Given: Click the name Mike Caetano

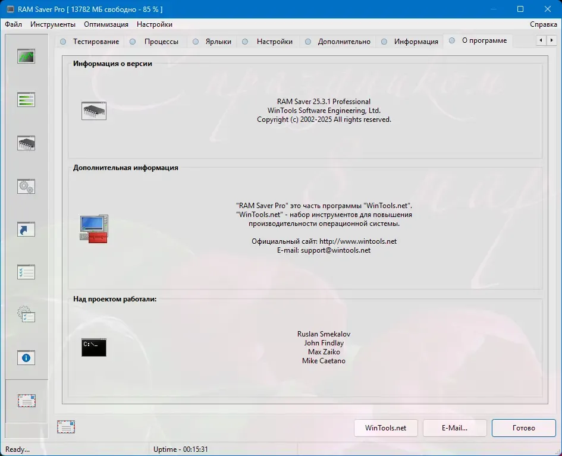Looking at the screenshot, I should coord(324,361).
